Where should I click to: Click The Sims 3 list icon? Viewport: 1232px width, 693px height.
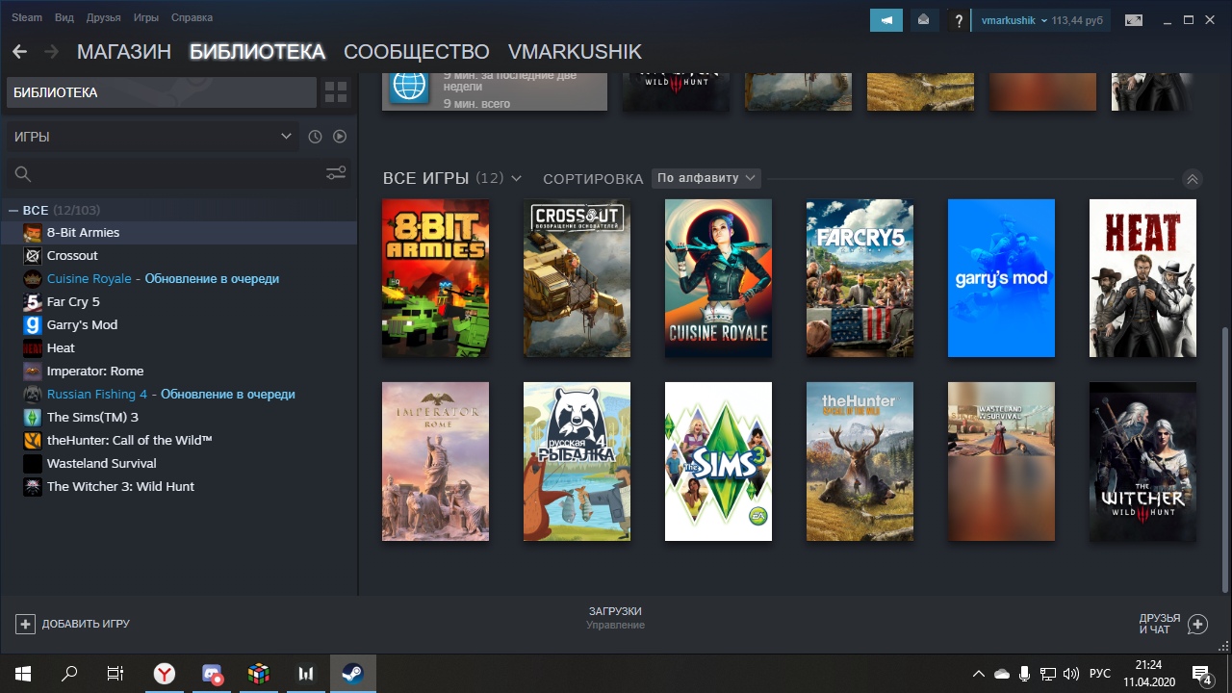33,417
